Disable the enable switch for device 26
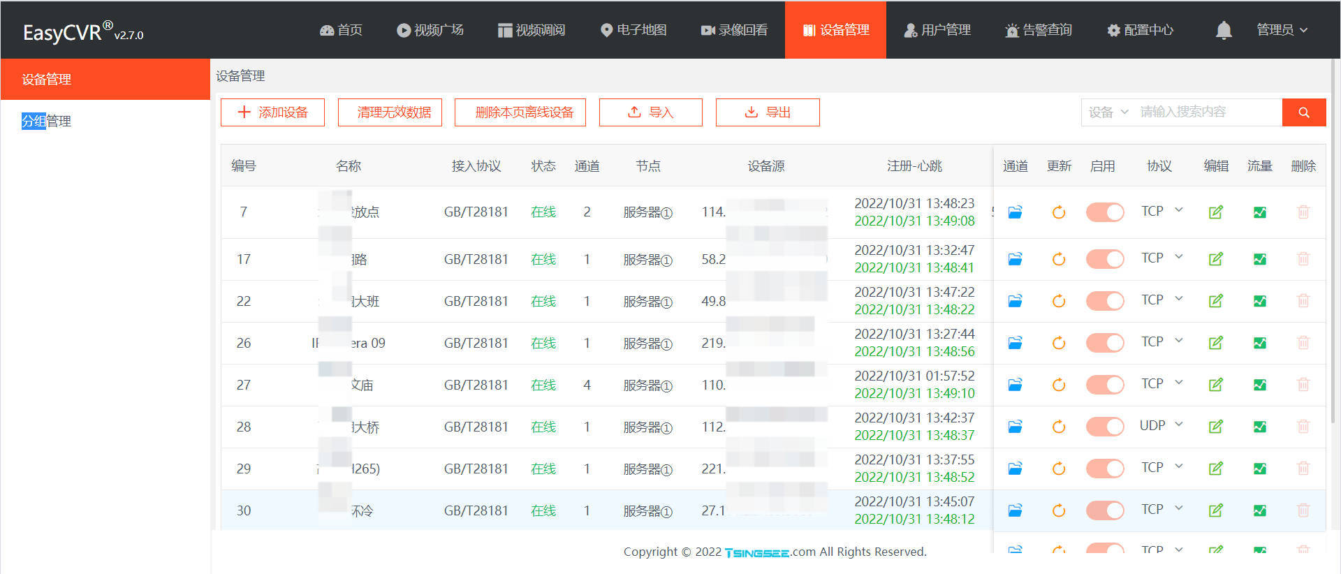Image resolution: width=1341 pixels, height=574 pixels. [x=1105, y=344]
